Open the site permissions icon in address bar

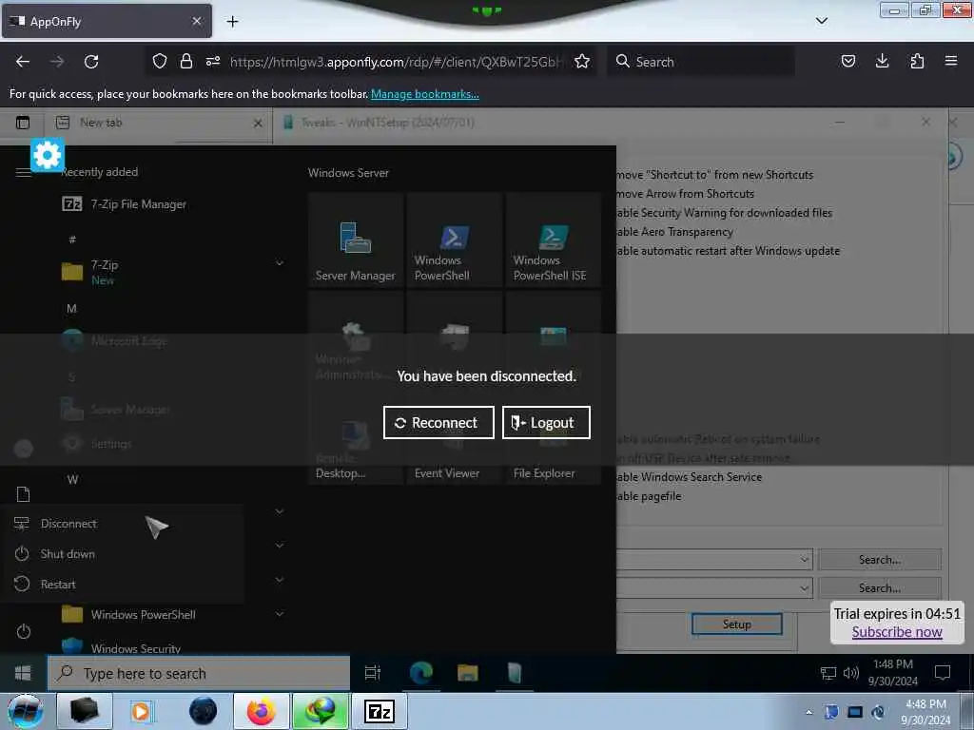click(212, 62)
